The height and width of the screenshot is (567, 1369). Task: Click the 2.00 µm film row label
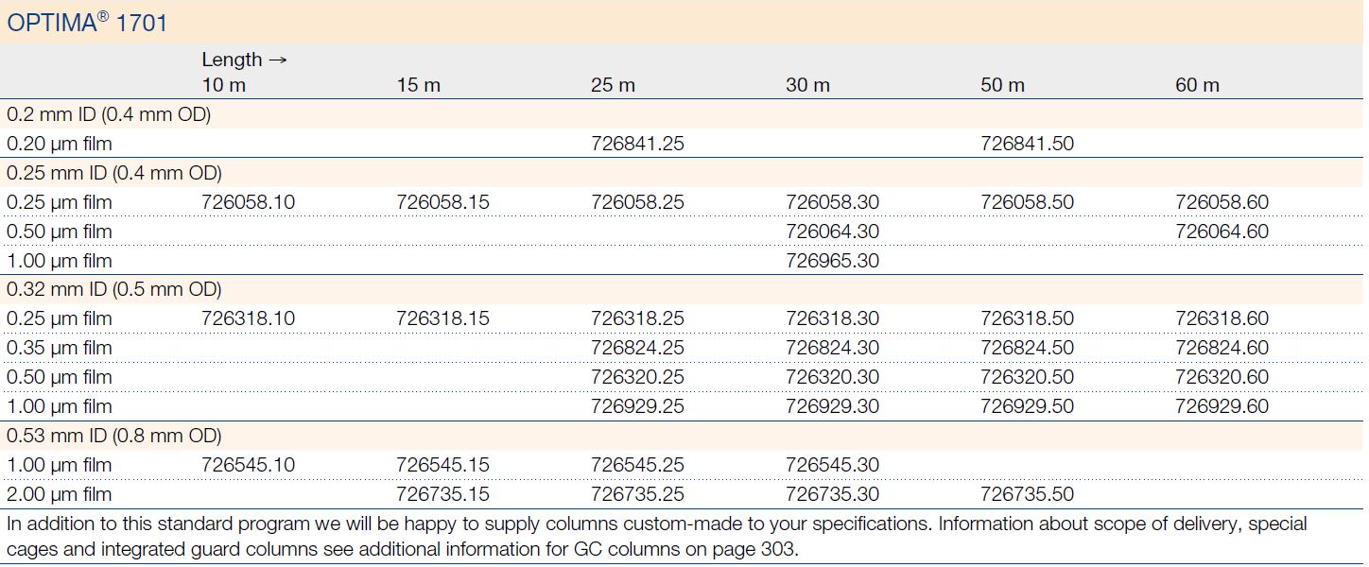59,494
